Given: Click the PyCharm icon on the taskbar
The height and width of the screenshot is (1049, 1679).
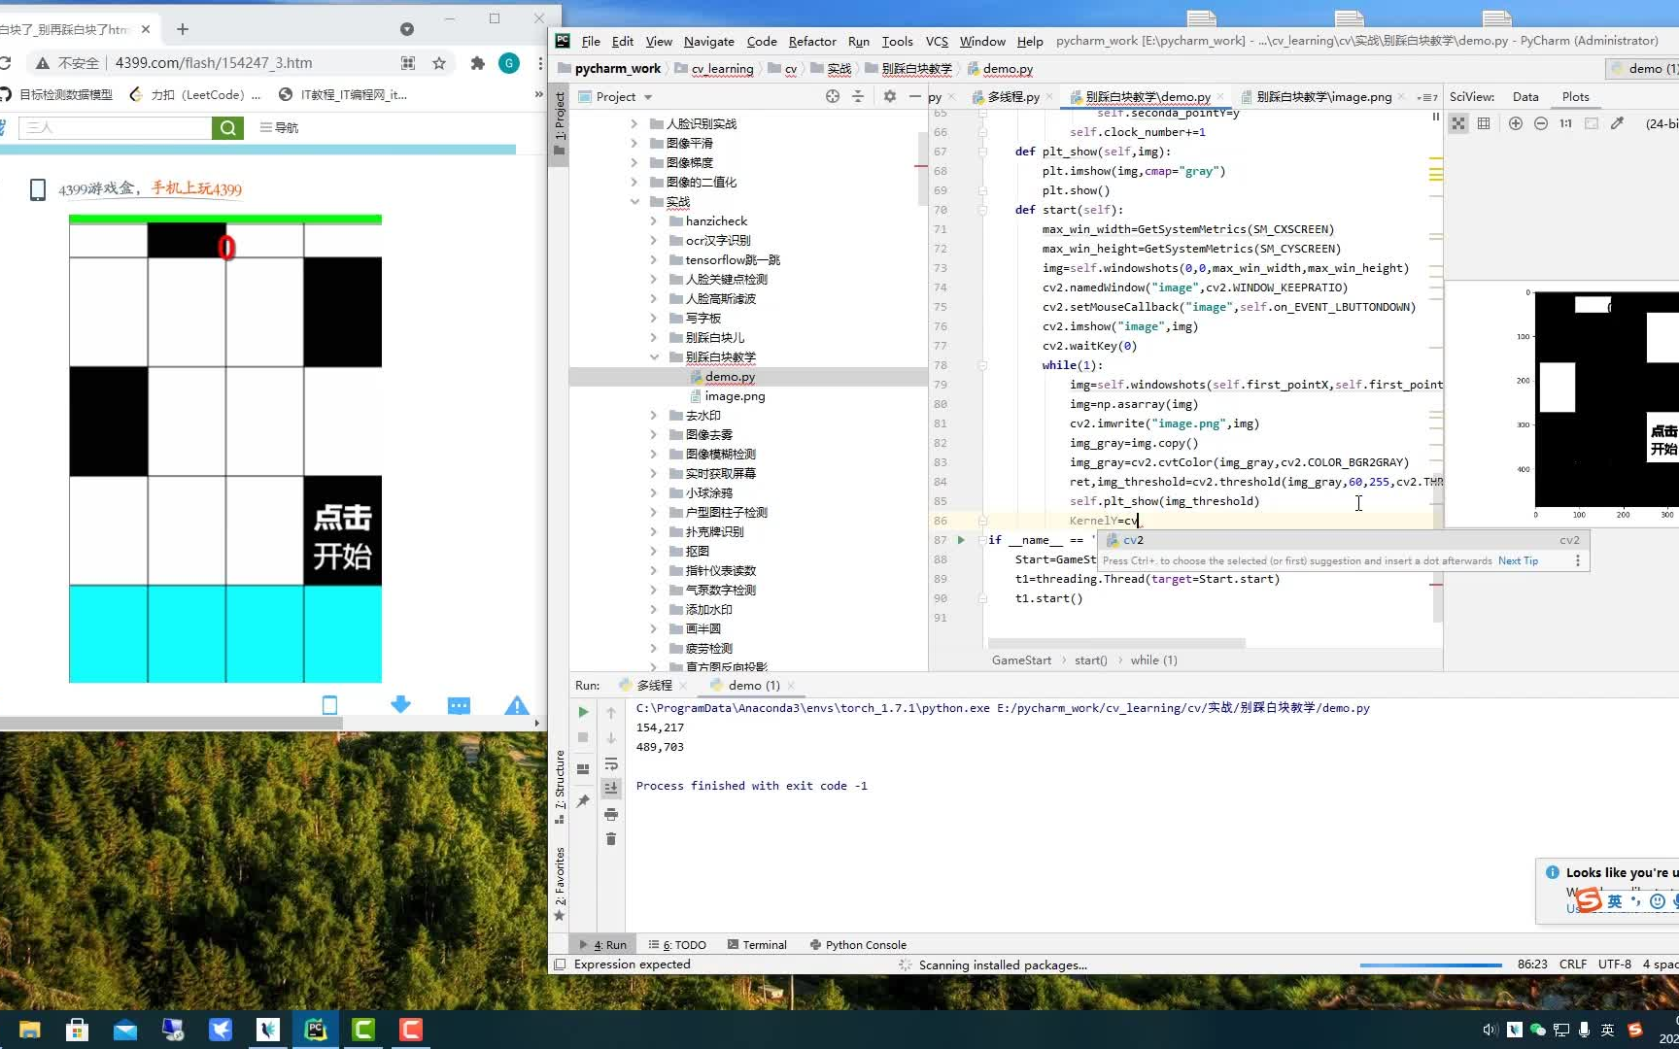Looking at the screenshot, I should pos(316,1029).
